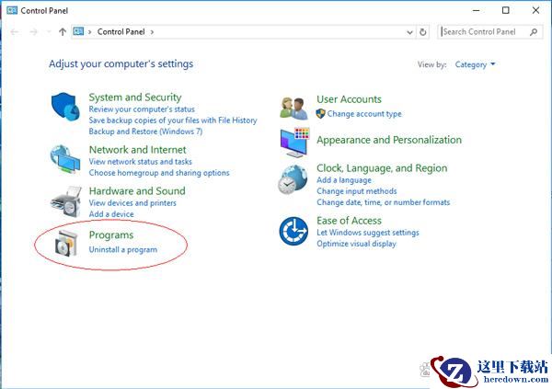Open Change account type link
Image resolution: width=552 pixels, height=389 pixels.
pyautogui.click(x=364, y=114)
